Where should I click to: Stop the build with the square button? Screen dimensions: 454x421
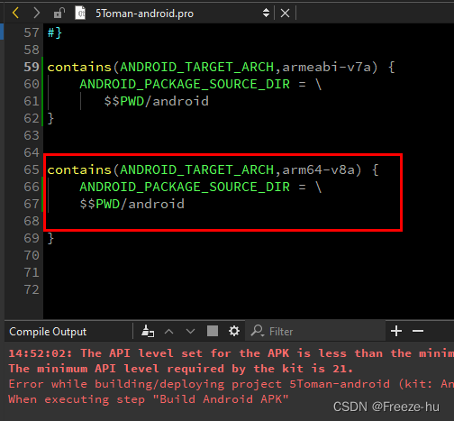click(x=213, y=331)
